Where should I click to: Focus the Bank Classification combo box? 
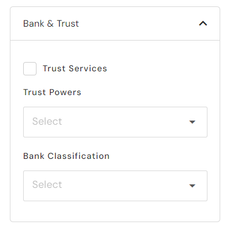point(115,186)
